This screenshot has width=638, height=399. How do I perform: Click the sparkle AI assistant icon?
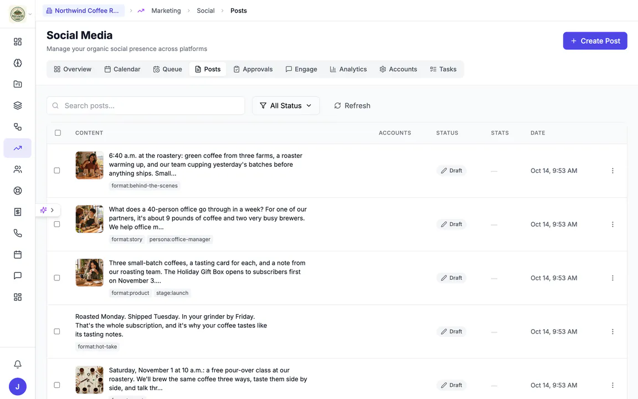[x=43, y=210]
